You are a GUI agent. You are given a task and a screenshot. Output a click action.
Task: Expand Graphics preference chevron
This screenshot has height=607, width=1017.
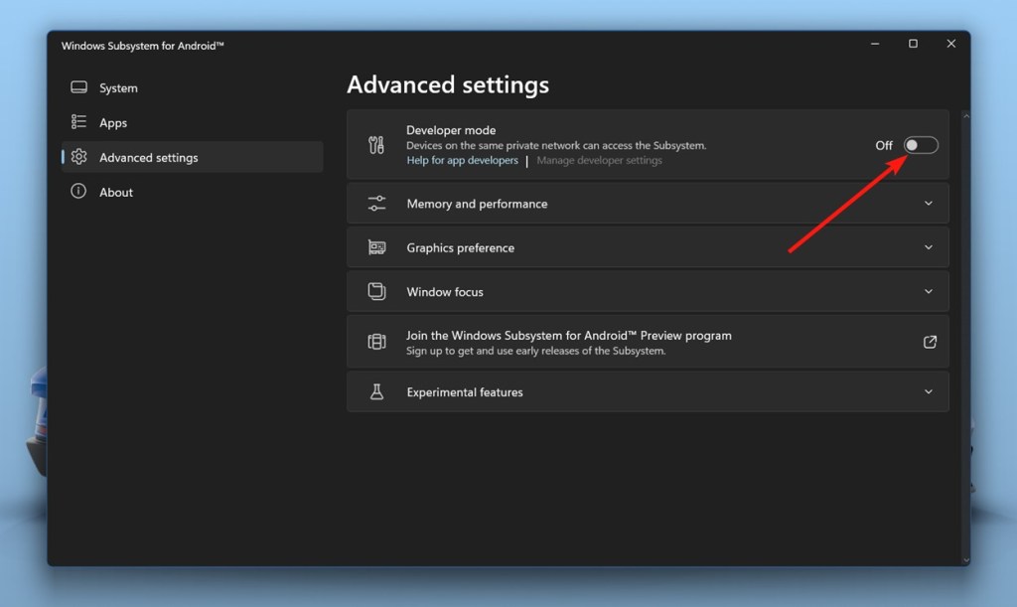(x=929, y=247)
